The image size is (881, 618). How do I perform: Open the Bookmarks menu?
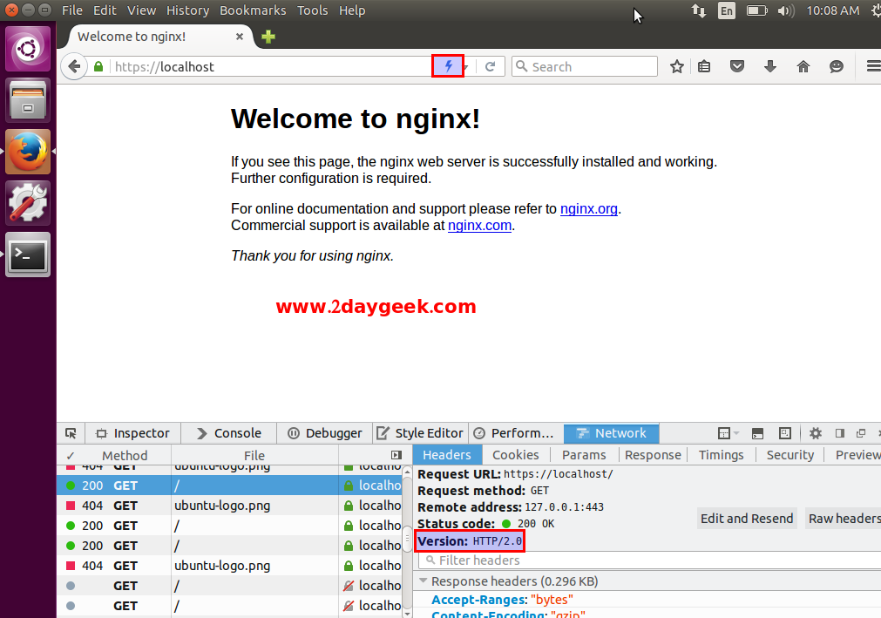click(253, 10)
